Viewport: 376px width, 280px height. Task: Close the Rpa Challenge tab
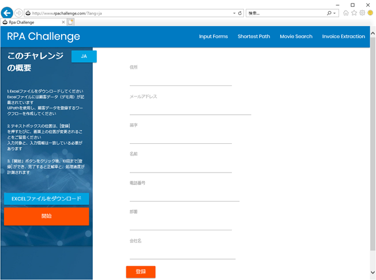click(63, 22)
